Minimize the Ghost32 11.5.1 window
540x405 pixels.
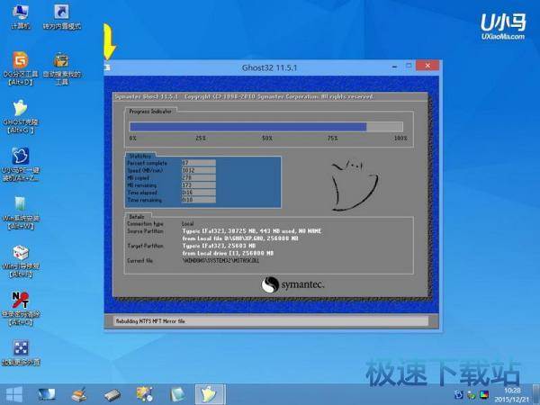coord(395,66)
